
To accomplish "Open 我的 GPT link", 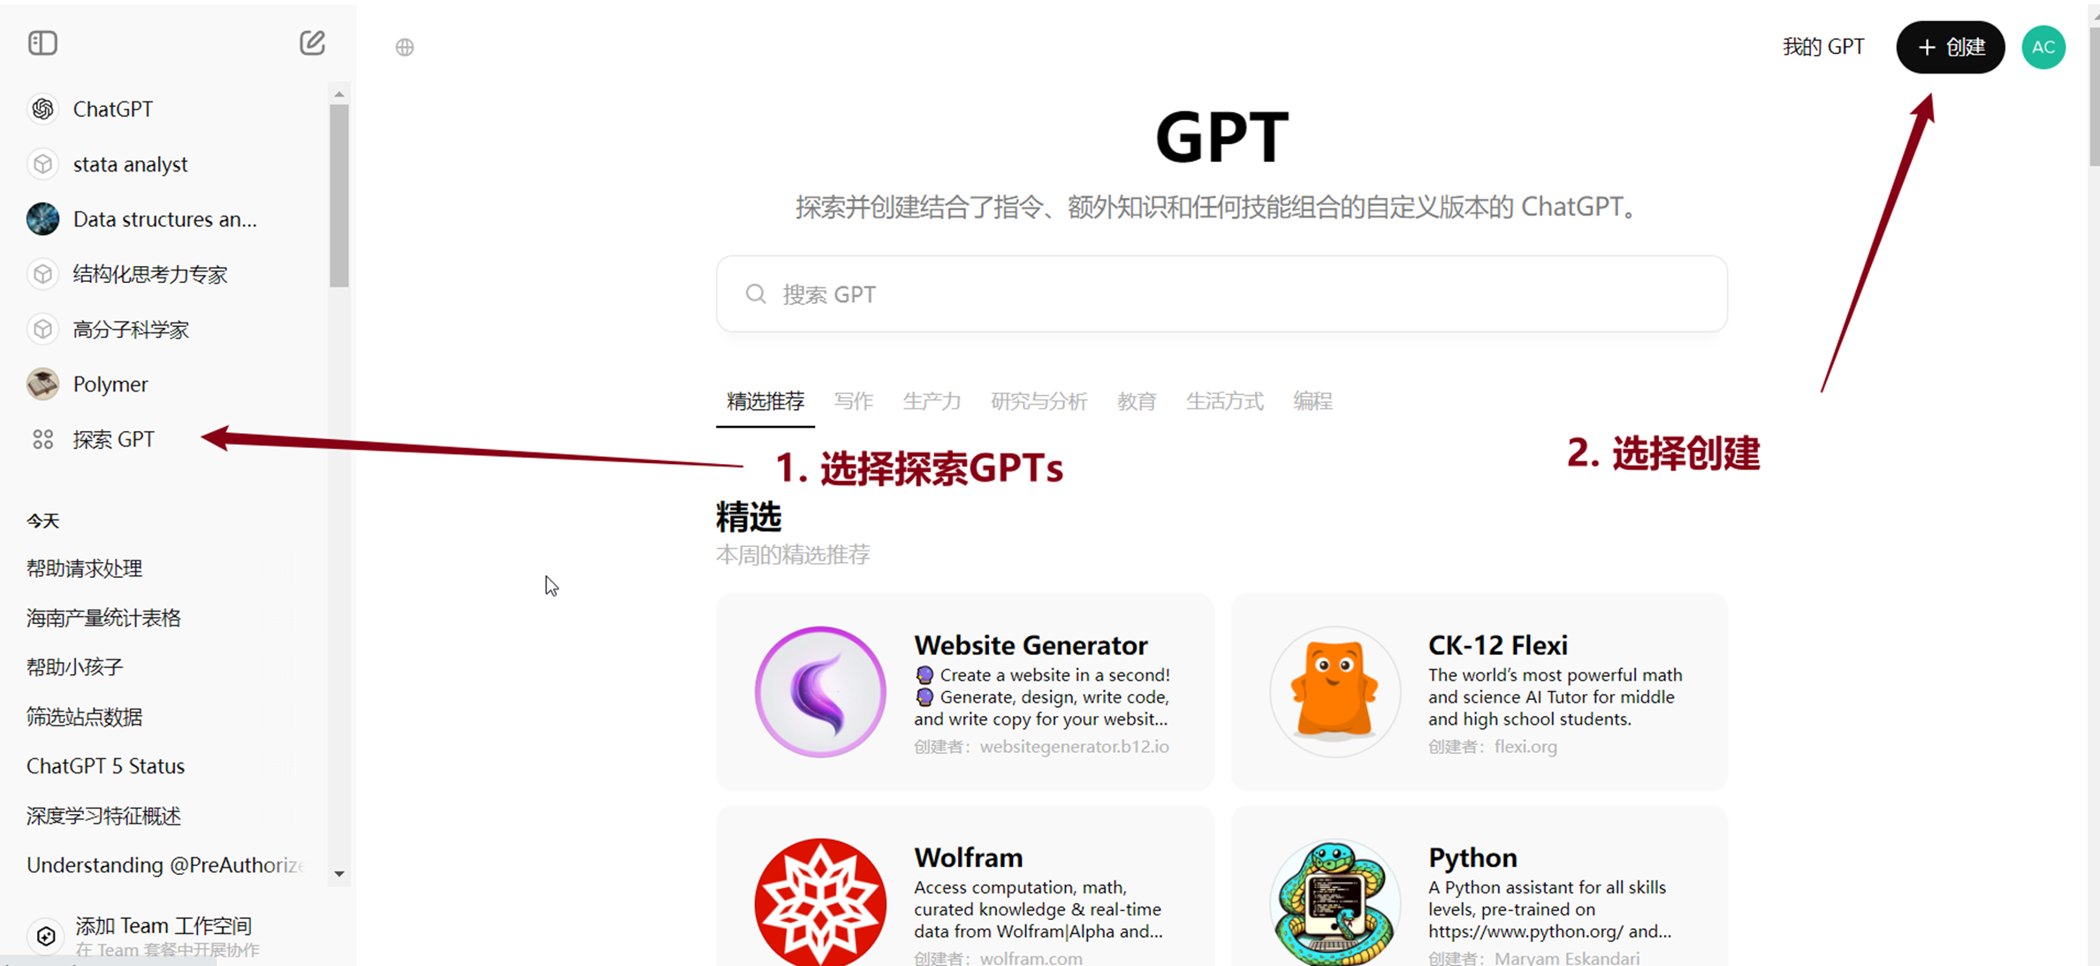I will click(1823, 47).
